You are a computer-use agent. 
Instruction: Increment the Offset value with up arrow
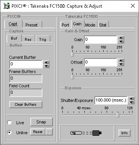click(x=121, y=60)
